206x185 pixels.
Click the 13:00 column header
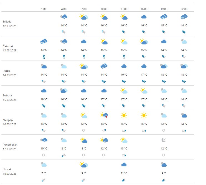pos(124,9)
